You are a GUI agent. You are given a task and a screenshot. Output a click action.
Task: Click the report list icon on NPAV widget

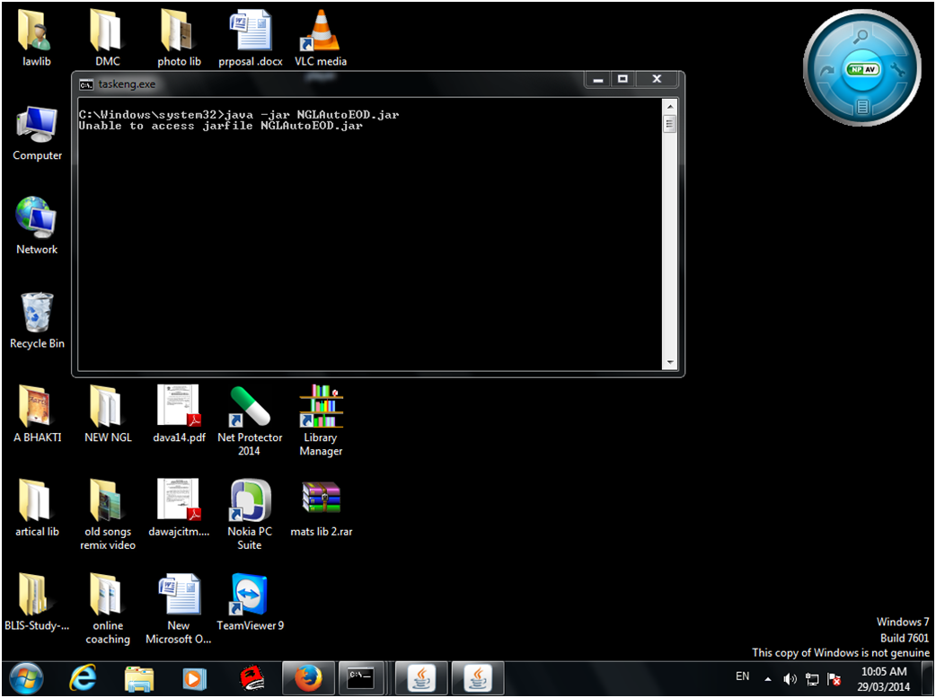point(861,106)
